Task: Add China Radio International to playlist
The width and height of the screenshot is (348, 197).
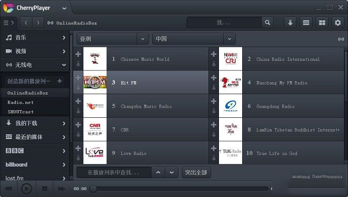Action: click(x=214, y=54)
